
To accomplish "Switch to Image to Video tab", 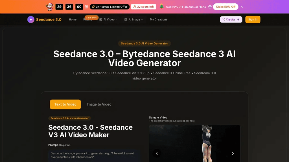I will (x=99, y=104).
